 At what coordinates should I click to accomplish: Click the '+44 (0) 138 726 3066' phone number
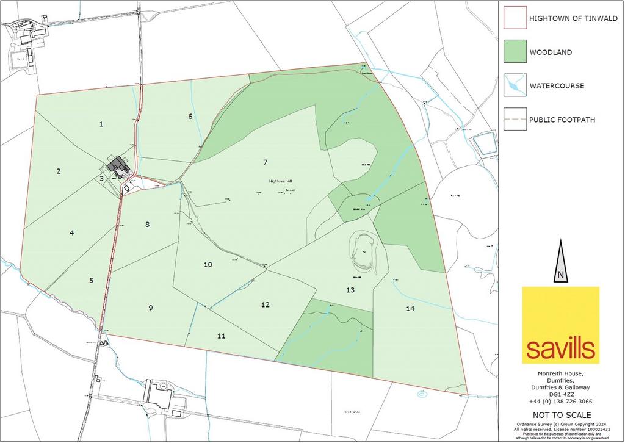tap(560, 402)
